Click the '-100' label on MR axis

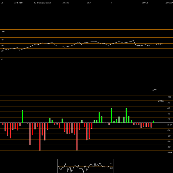pyautogui.click(x=170, y=153)
